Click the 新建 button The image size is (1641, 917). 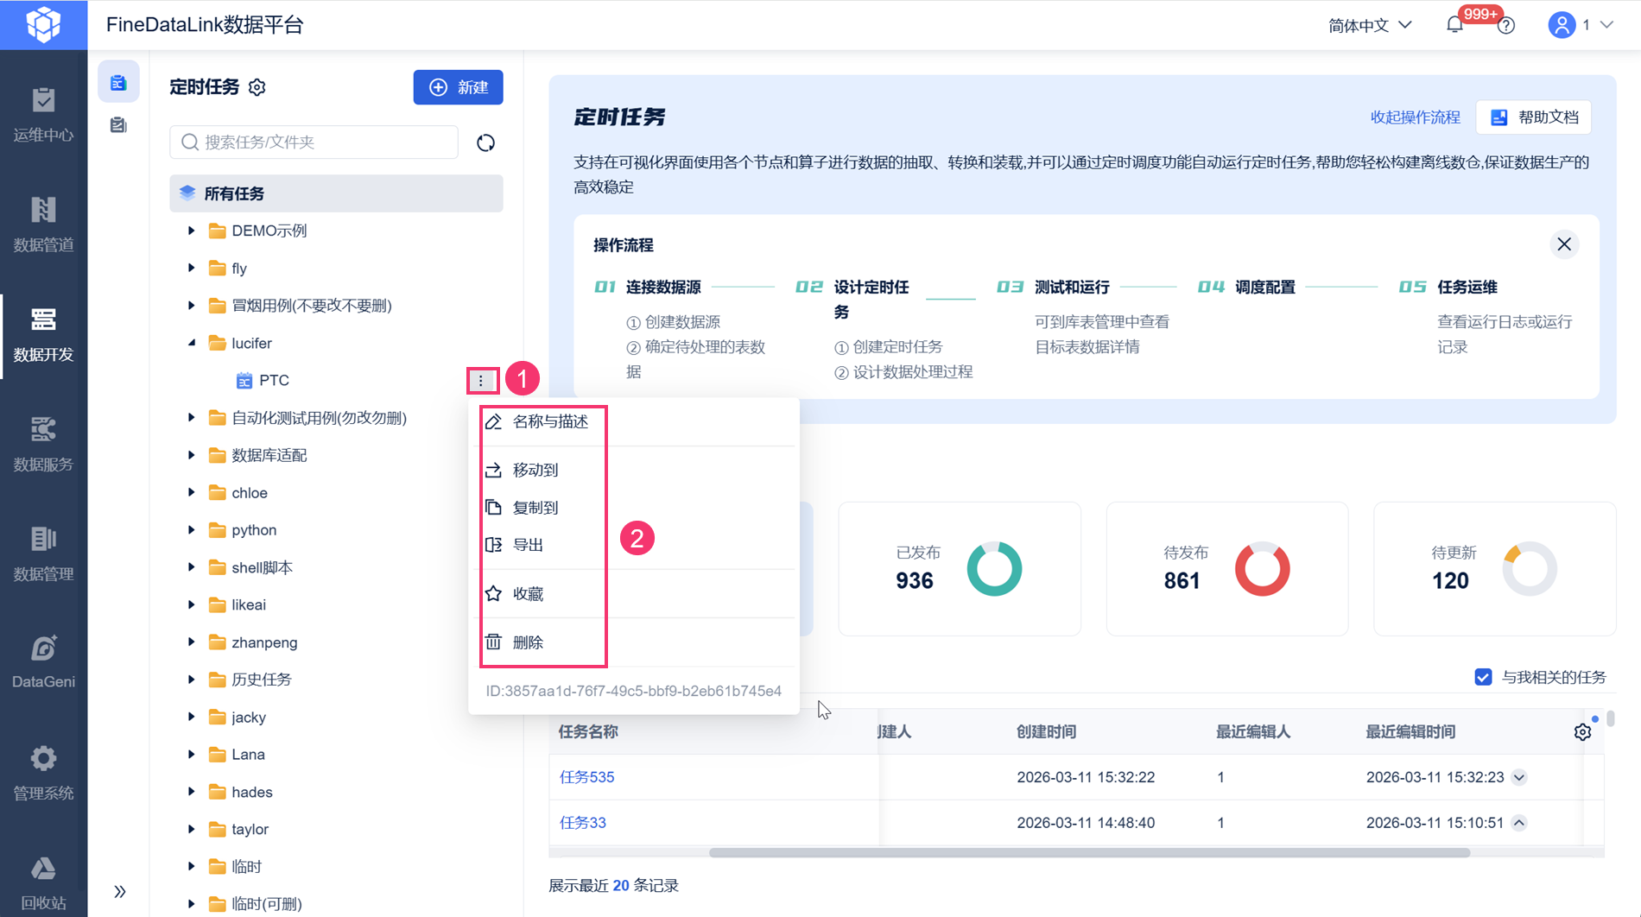click(x=458, y=87)
